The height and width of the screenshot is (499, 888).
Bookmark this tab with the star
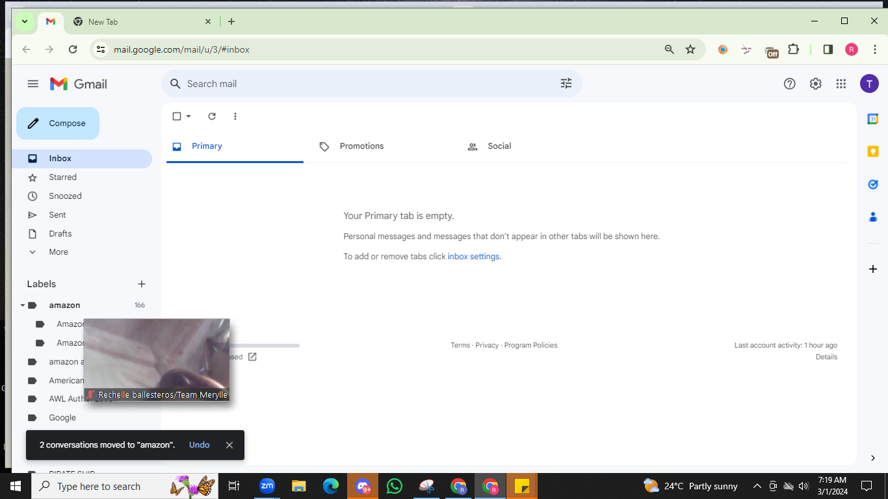[x=690, y=49]
